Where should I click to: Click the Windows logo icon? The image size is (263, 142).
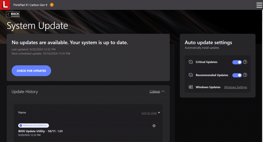pyautogui.click(x=191, y=87)
